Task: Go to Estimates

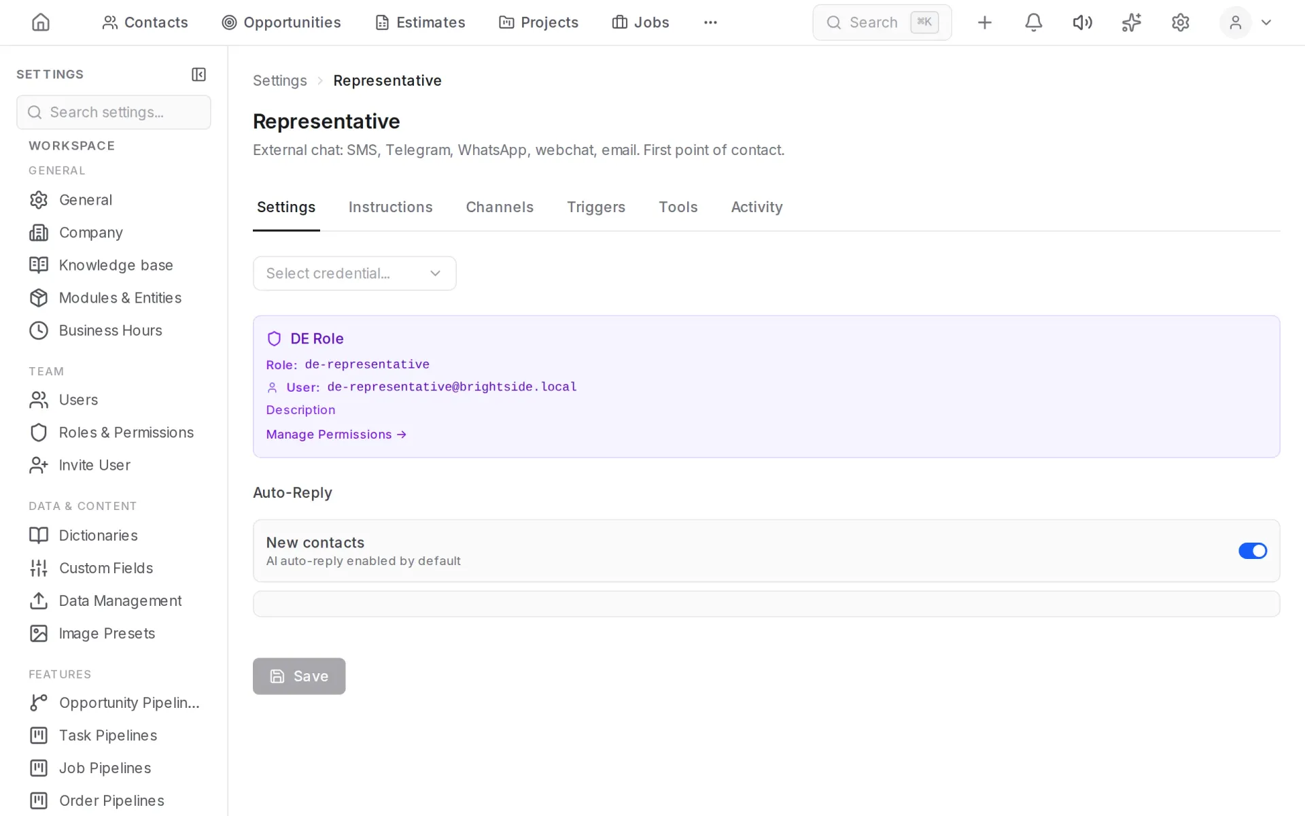Action: pyautogui.click(x=420, y=22)
